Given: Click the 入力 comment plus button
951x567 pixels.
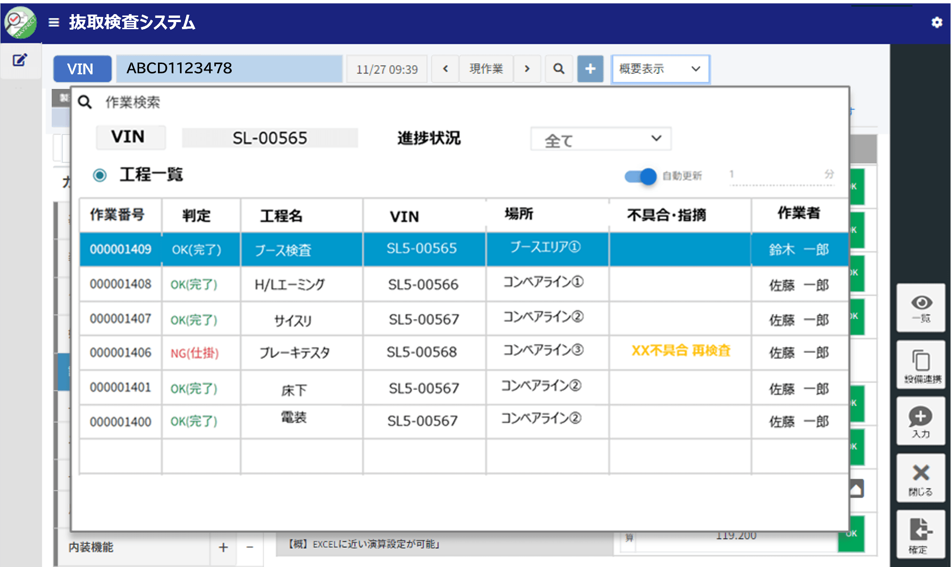Looking at the screenshot, I should pyautogui.click(x=920, y=422).
